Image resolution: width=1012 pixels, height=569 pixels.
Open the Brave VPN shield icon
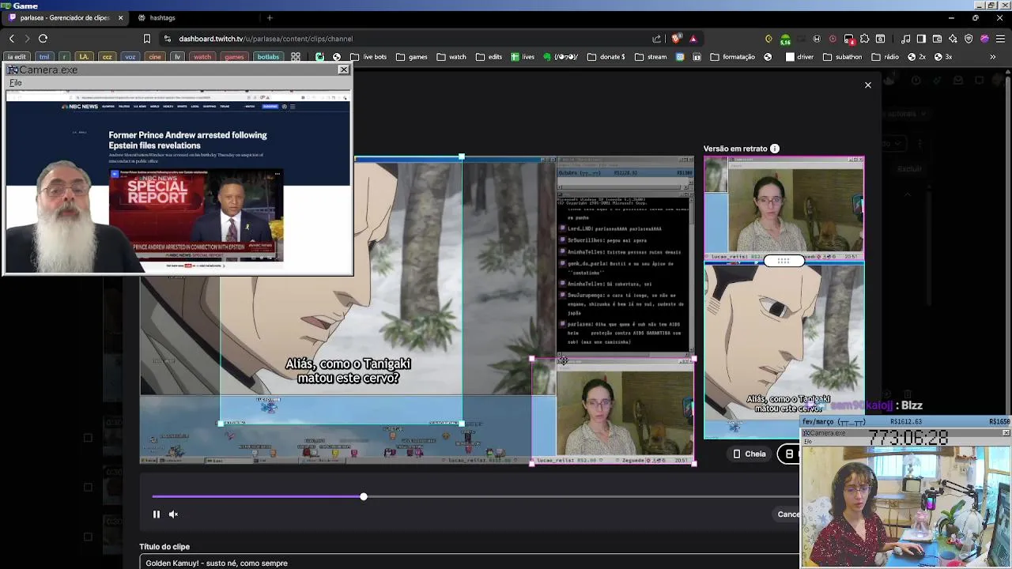(969, 38)
